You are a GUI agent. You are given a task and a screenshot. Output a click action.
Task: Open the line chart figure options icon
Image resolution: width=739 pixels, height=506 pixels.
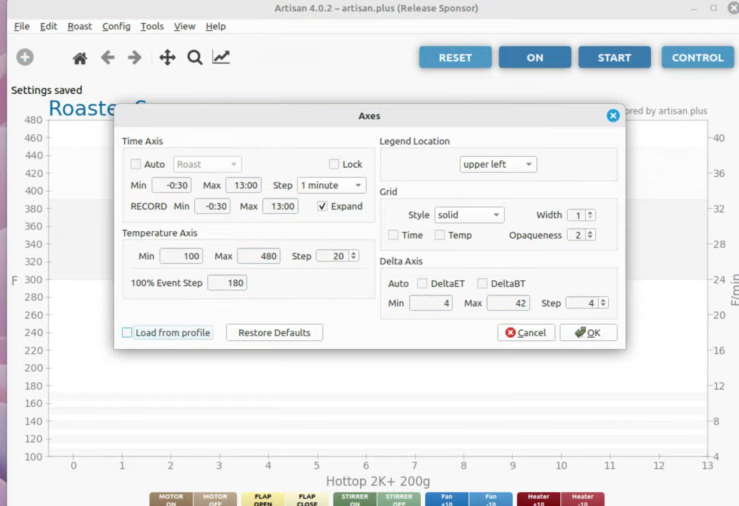coord(221,57)
